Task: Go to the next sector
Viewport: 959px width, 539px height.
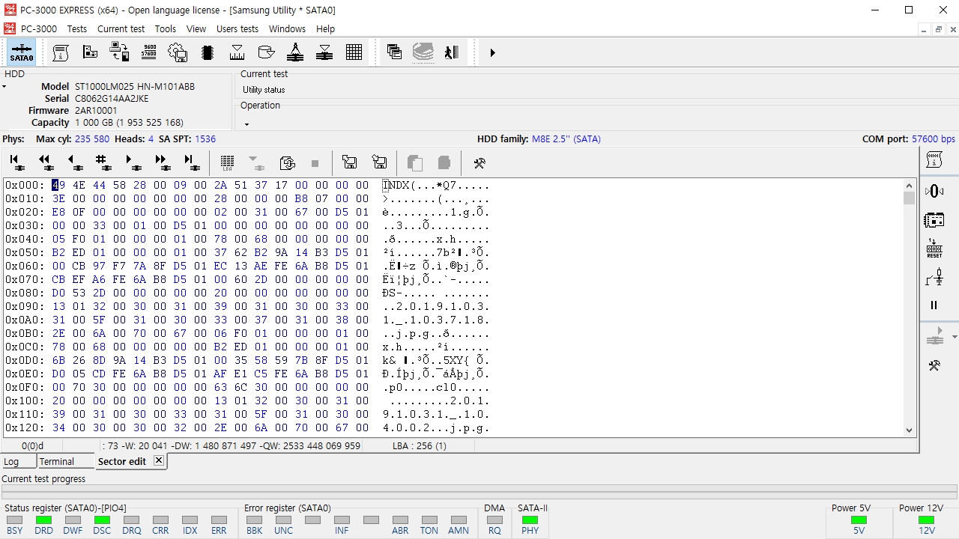Action: coord(131,162)
